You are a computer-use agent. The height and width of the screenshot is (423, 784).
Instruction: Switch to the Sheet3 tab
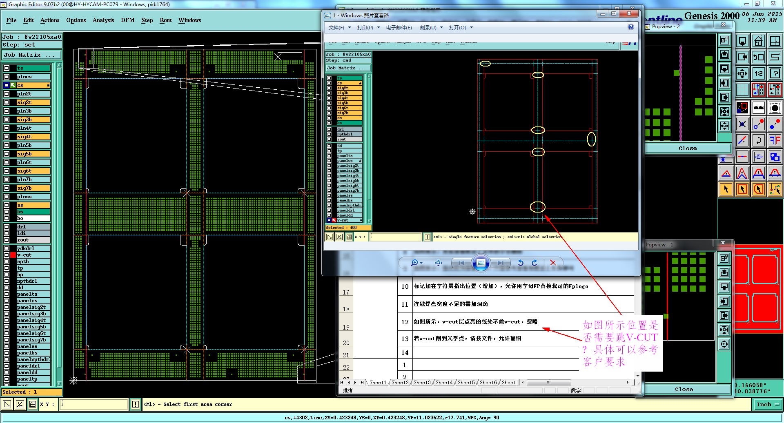[422, 383]
